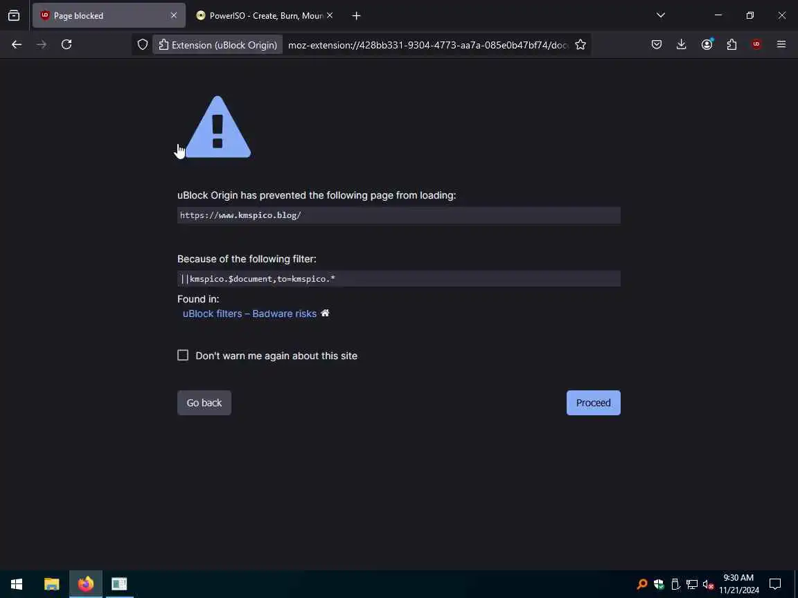Viewport: 798px width, 598px height.
Task: Open File Explorer from the taskbar
Action: coord(51,583)
